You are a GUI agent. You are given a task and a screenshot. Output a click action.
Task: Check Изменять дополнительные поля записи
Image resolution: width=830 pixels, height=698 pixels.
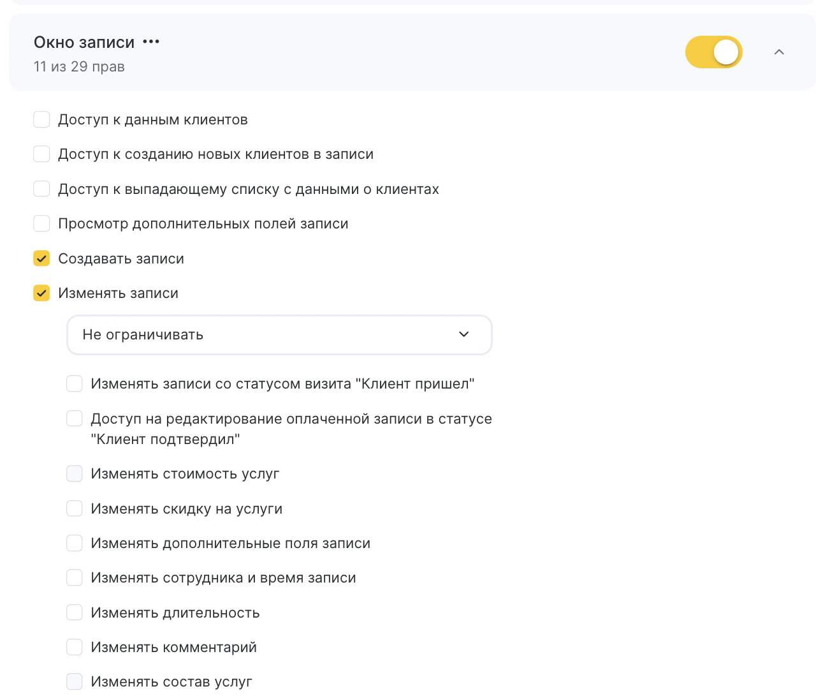[75, 544]
